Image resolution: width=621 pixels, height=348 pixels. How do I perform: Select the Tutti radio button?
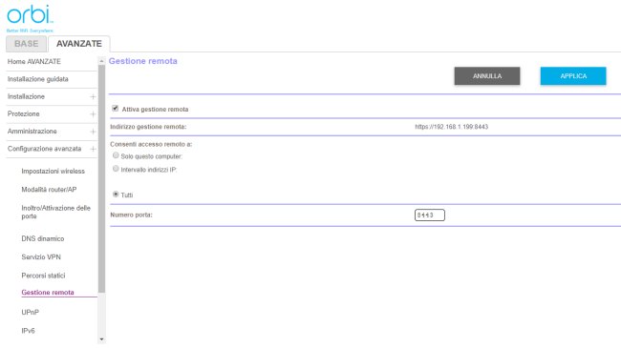[116, 194]
